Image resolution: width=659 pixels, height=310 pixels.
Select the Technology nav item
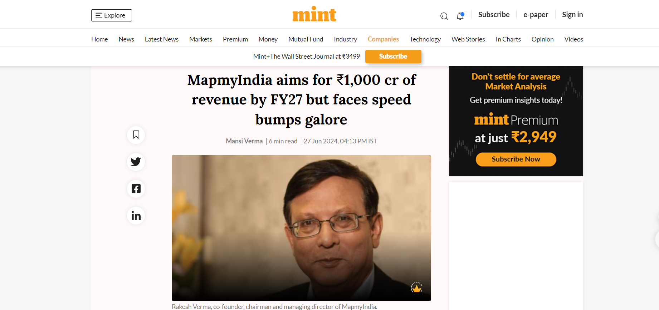(x=425, y=39)
